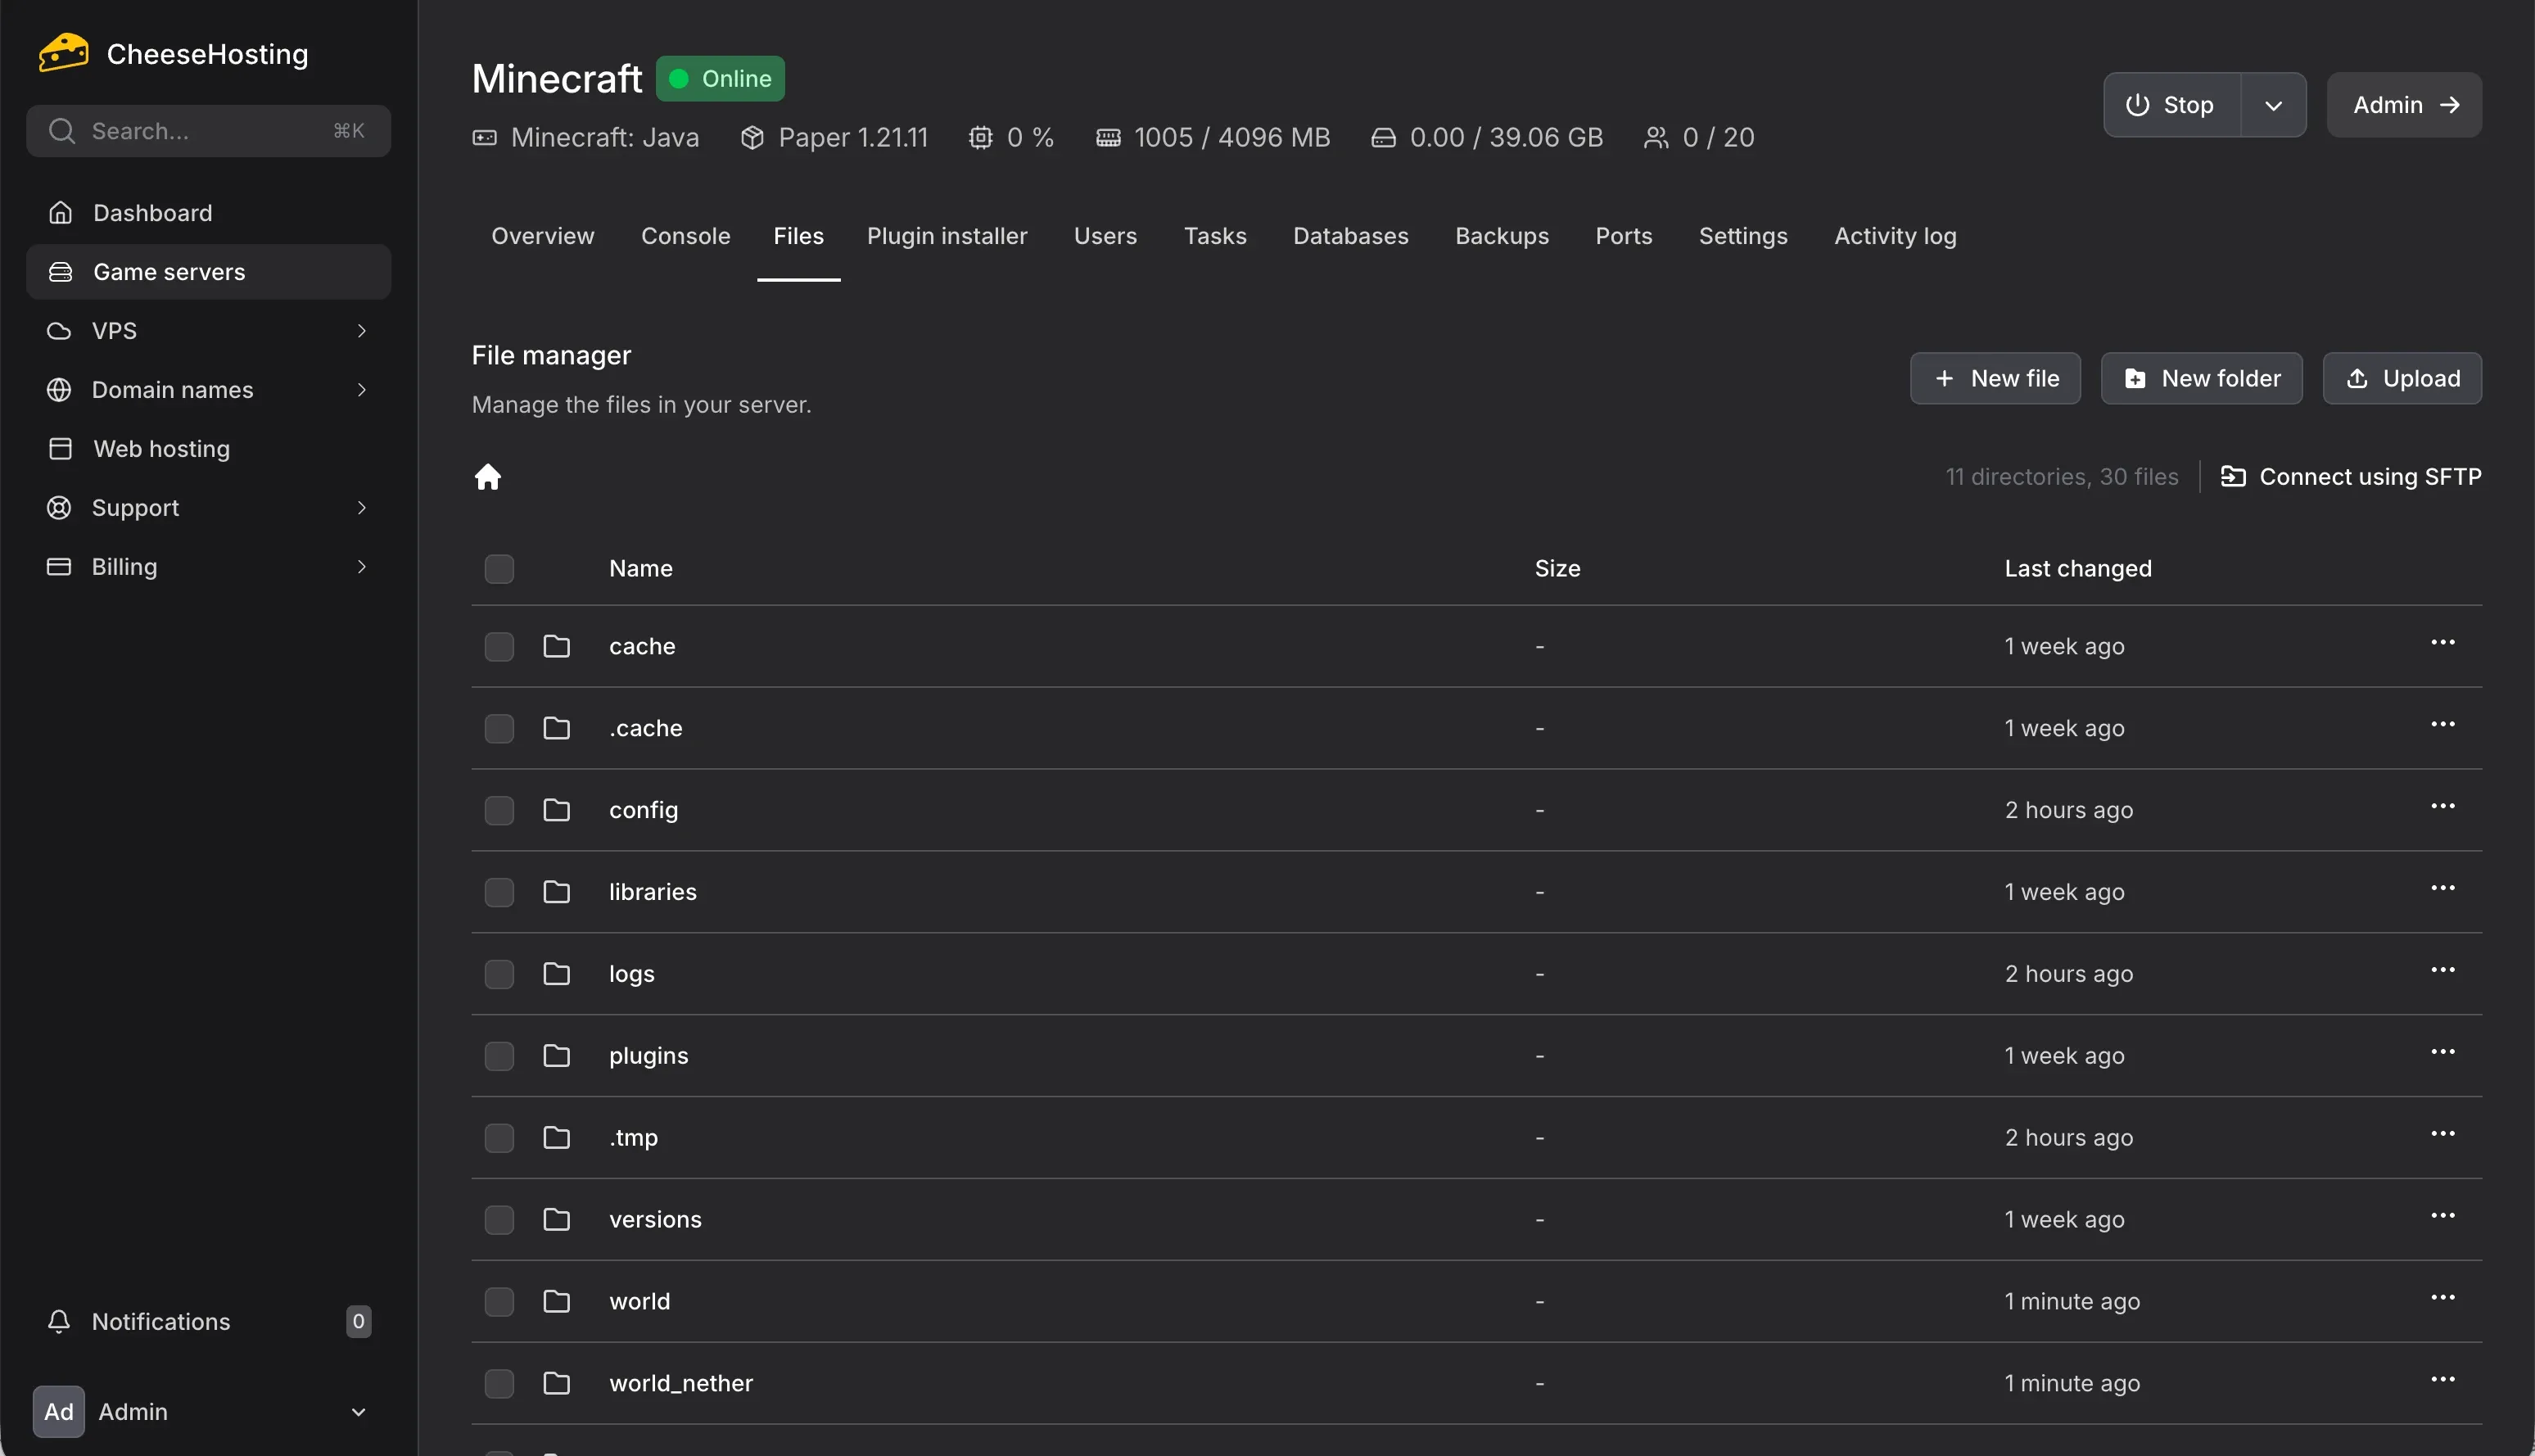This screenshot has height=1456, width=2535.
Task: Expand the Admin account menu at bottom
Action: 359,1412
